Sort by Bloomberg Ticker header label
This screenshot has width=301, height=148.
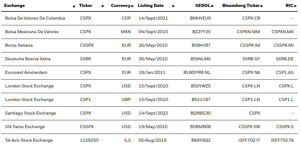[x=241, y=6]
